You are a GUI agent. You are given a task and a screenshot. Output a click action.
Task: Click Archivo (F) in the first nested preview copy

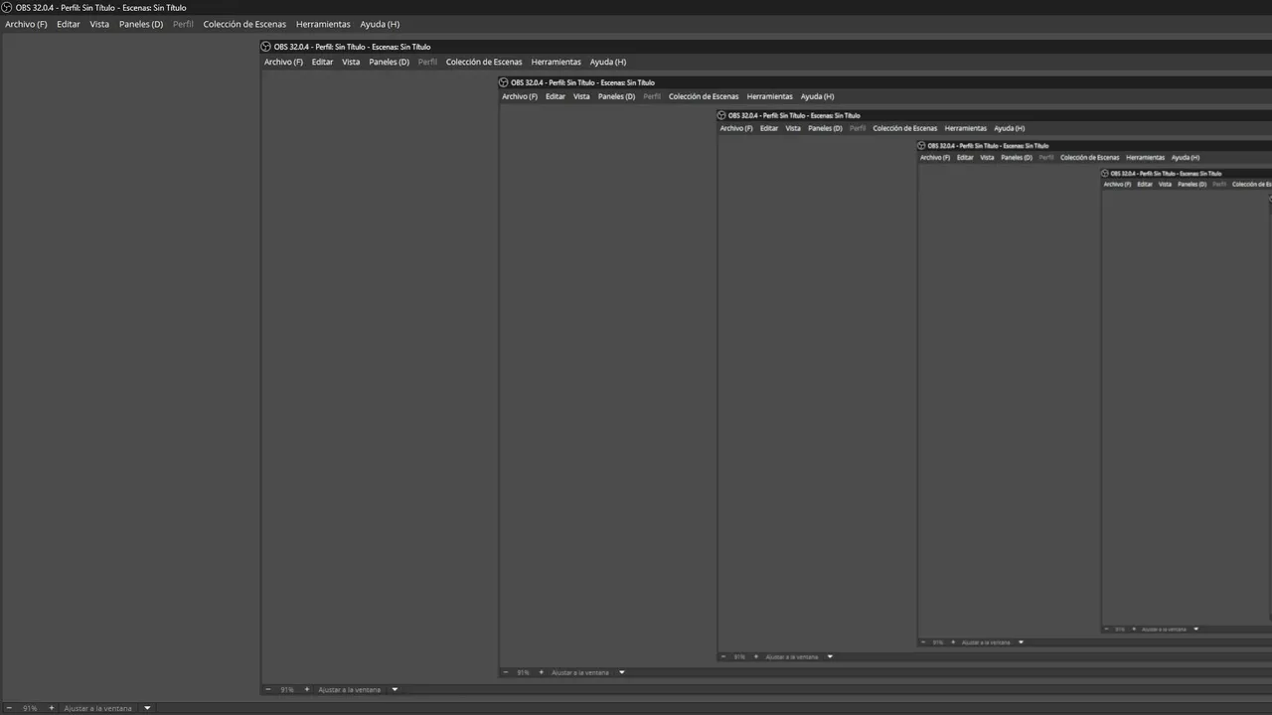point(283,62)
